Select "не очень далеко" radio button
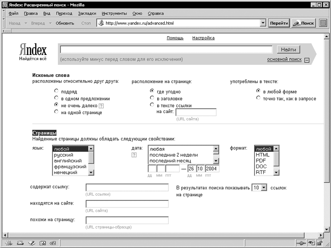The width and height of the screenshot is (331, 248). (56, 105)
